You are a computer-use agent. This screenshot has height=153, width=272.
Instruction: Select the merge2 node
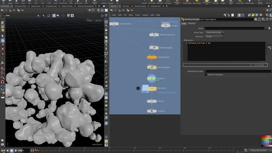[165, 25]
